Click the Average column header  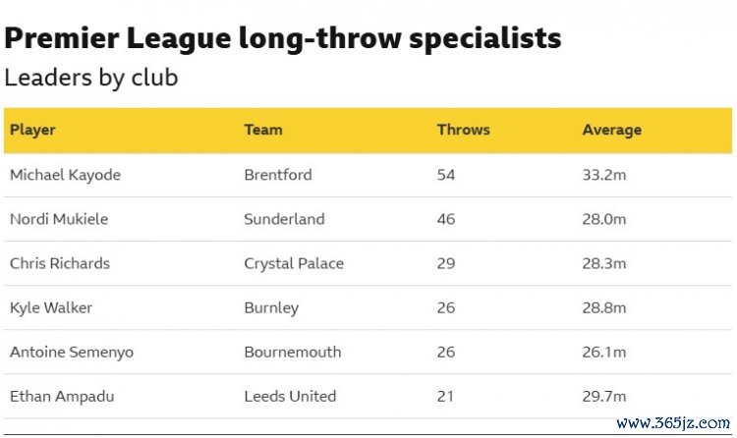[611, 130]
